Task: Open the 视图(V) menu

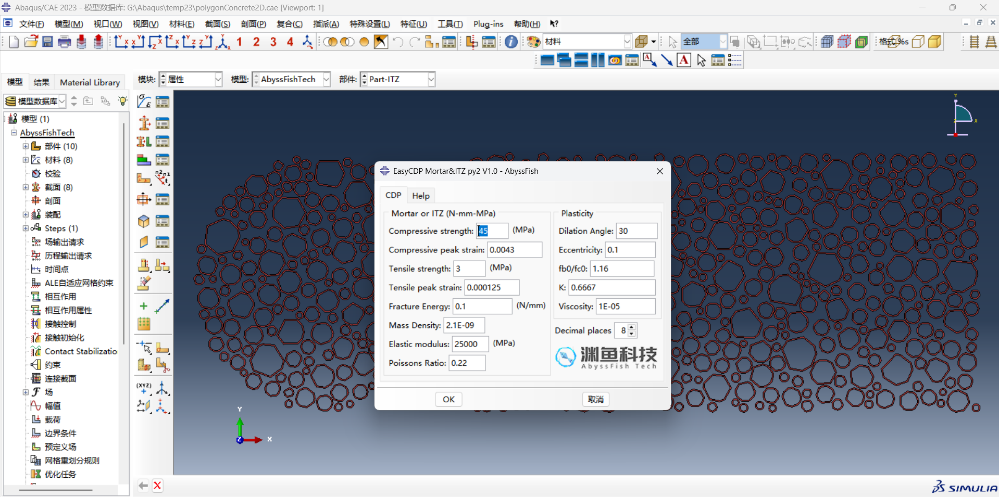Action: click(x=145, y=24)
